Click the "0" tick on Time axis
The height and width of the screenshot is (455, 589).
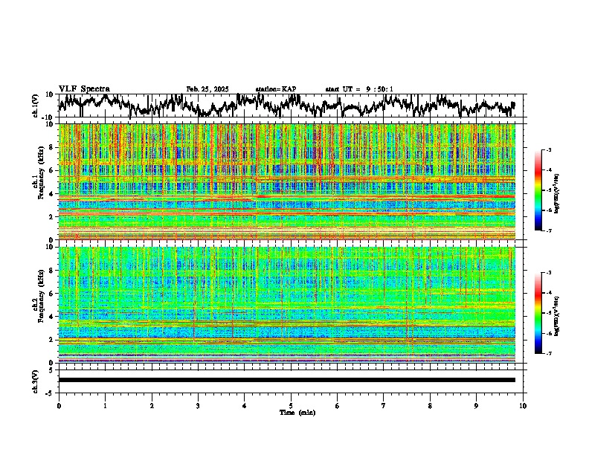click(59, 406)
